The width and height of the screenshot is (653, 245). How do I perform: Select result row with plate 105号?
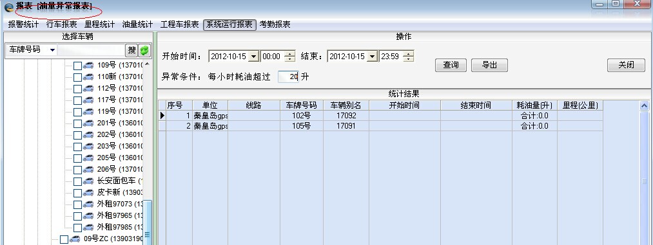[x=380, y=126]
